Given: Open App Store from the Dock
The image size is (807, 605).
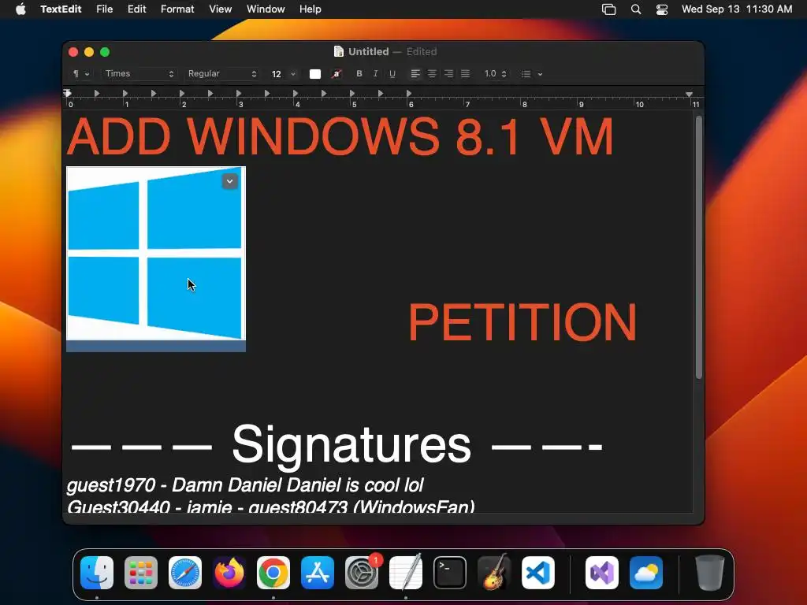Looking at the screenshot, I should click(318, 573).
